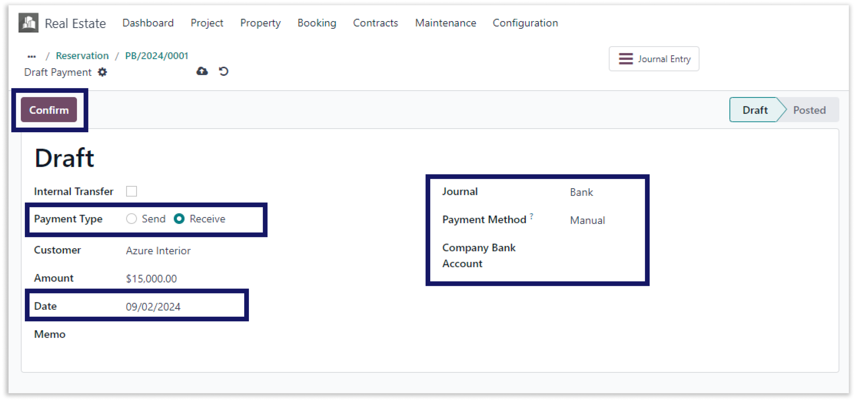Screen dimensions: 854x400
Task: Click the Journal Entry hamburger icon
Action: click(626, 59)
